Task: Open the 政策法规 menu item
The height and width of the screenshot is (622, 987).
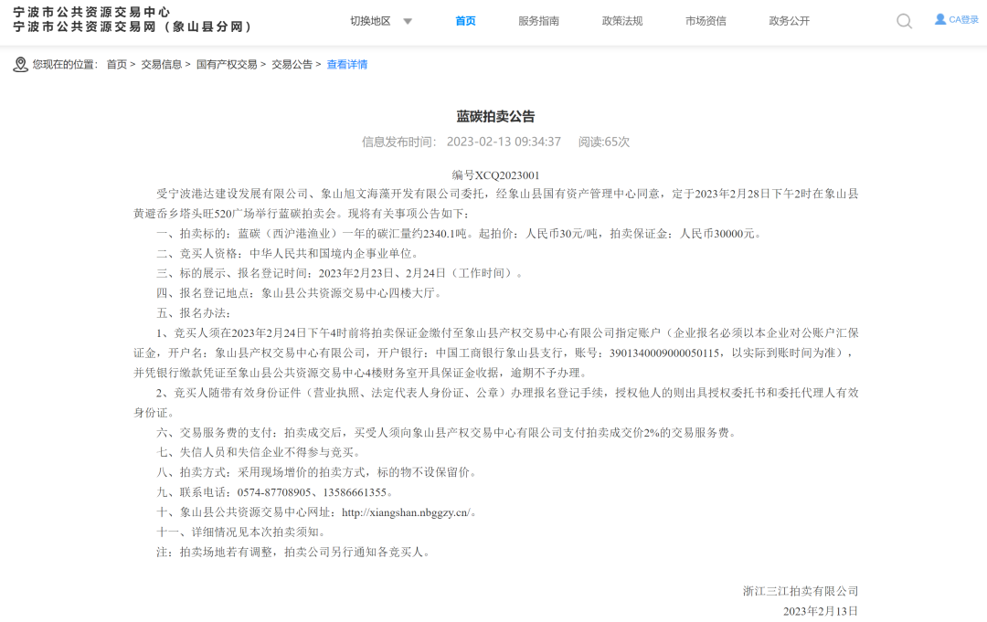Action: (622, 21)
